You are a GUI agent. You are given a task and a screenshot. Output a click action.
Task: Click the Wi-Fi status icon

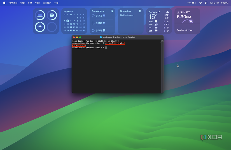pos(200,3)
